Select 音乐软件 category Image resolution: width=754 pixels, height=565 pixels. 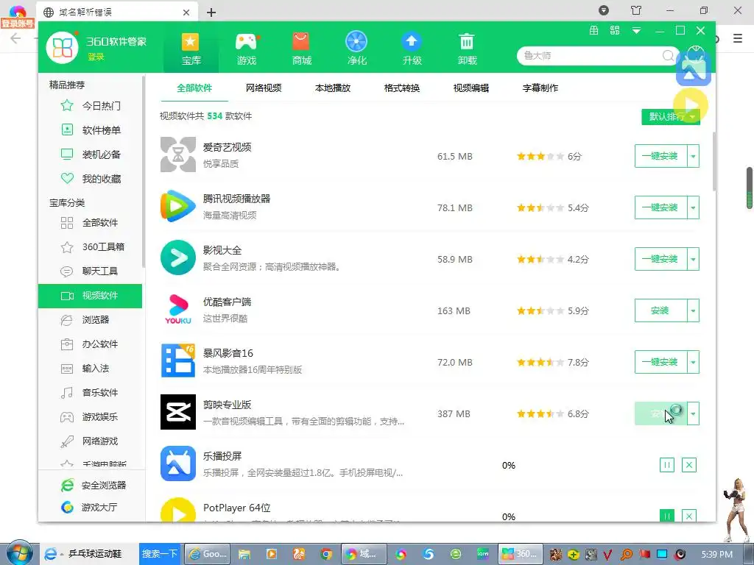[91, 393]
